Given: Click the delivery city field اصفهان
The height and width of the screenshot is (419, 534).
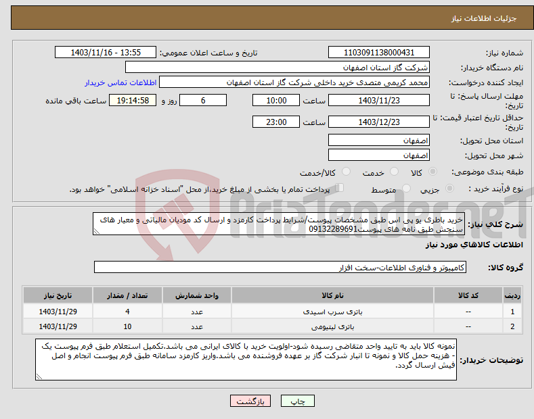Looking at the screenshot, I should click(379, 155).
